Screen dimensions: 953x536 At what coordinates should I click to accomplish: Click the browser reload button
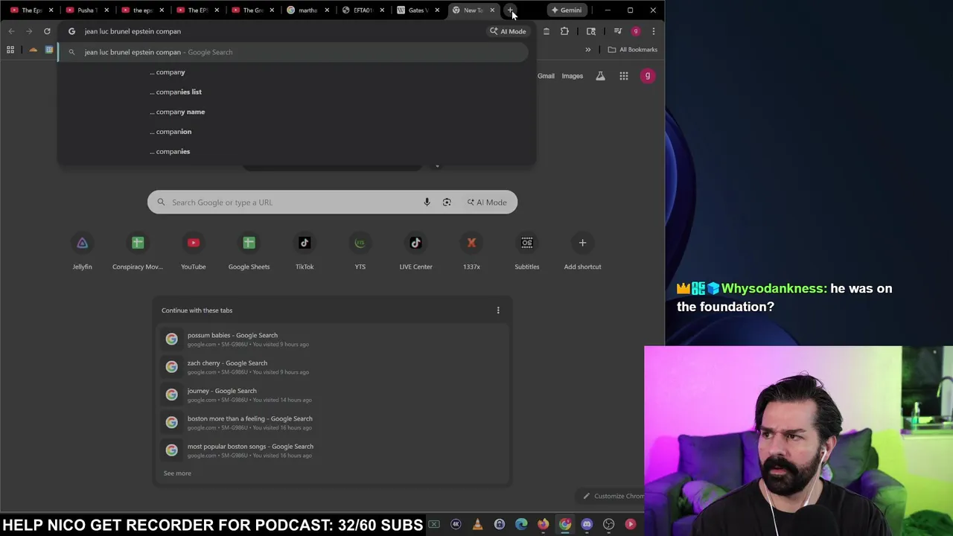pyautogui.click(x=47, y=31)
